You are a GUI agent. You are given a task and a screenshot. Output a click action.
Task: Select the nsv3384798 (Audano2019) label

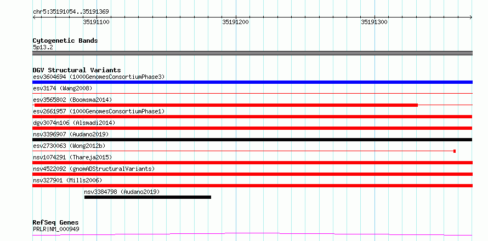pyautogui.click(x=122, y=192)
